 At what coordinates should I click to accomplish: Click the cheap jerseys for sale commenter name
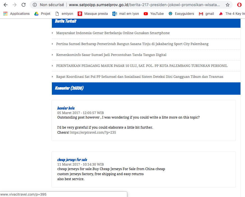(x=72, y=160)
